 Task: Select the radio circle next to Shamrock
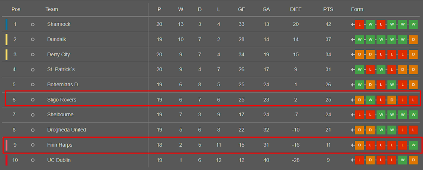tap(33, 24)
